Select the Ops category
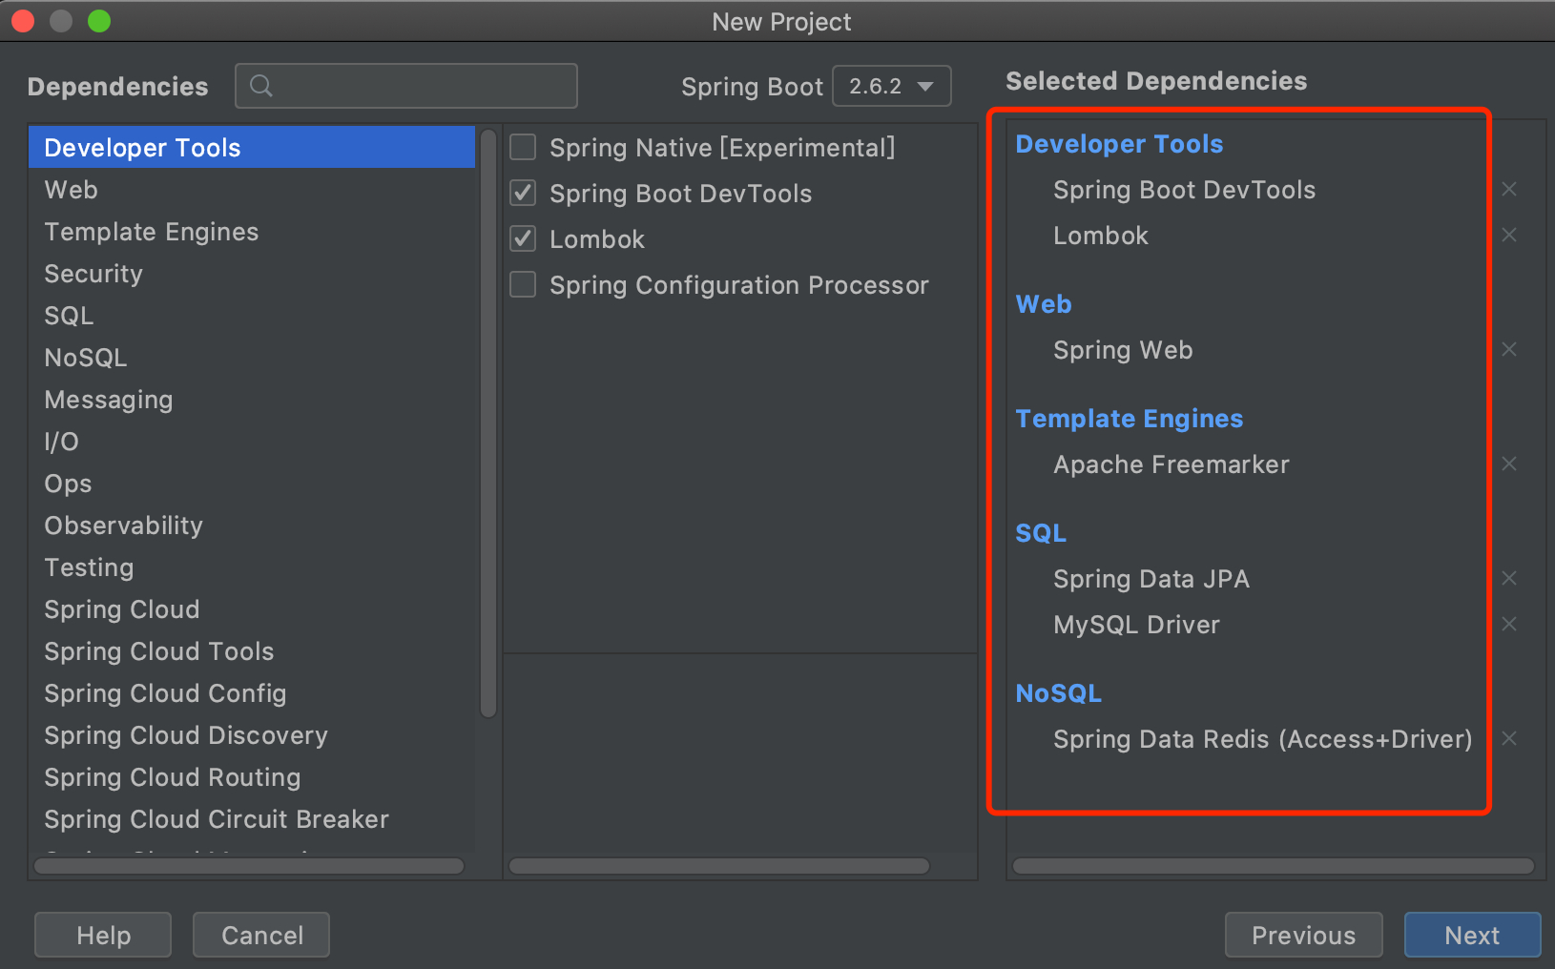Viewport: 1555px width, 969px height. click(252, 483)
